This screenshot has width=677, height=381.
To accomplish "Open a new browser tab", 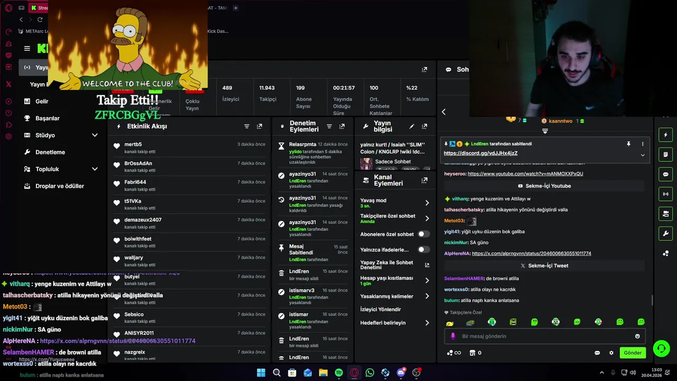I will coord(235,8).
